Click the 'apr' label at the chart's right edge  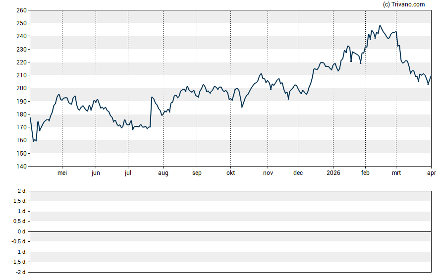tap(431, 173)
